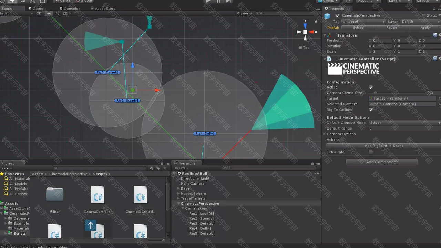The image size is (441, 248).
Task: Click the Step frame forward button
Action: pyautogui.click(x=228, y=1)
